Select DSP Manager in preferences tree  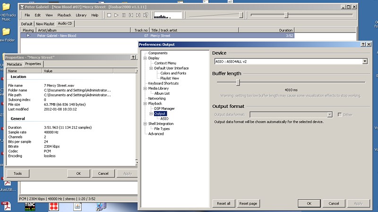[164, 108]
